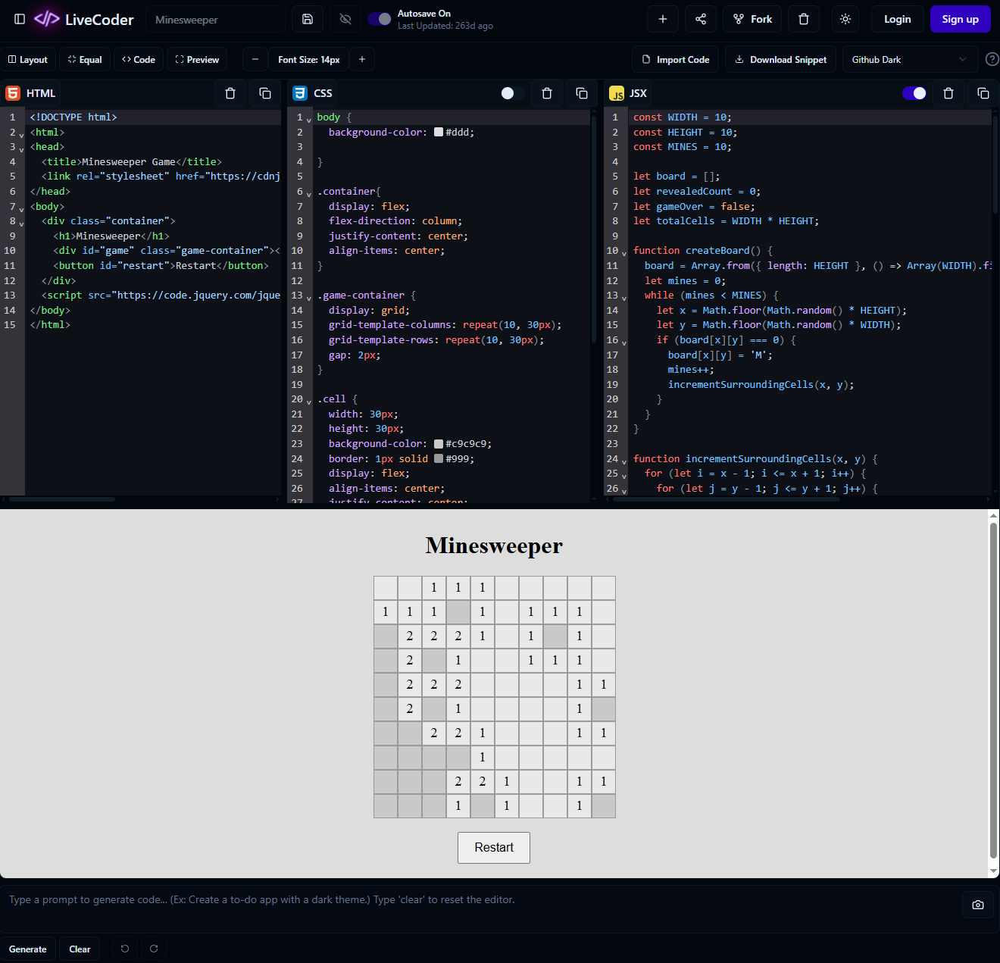Take a screenshot with camera icon

[978, 905]
